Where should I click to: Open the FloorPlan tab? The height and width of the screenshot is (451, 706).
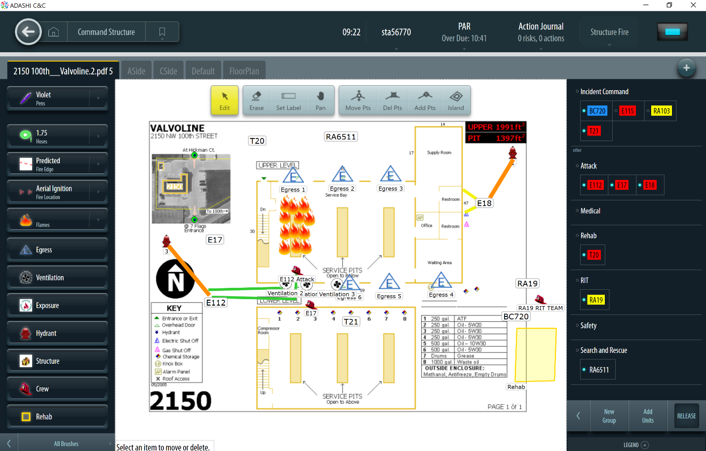click(244, 71)
